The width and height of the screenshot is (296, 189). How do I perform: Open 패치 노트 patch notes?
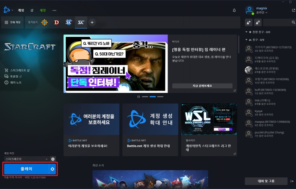click(x=13, y=82)
